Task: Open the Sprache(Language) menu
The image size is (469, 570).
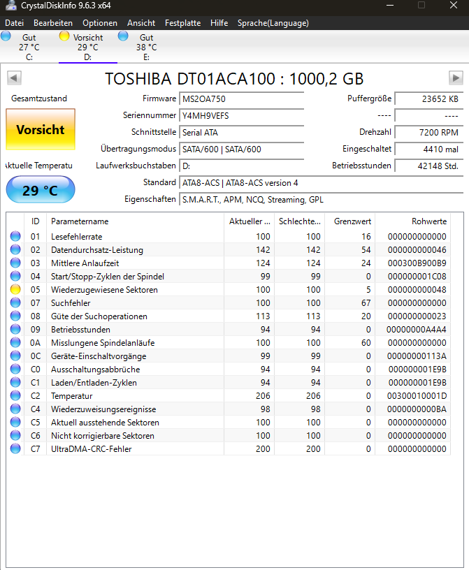Action: 273,23
